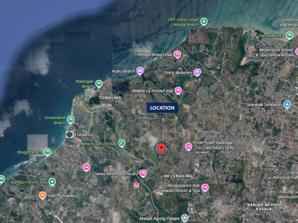
Task: Click the Pantai Muaya green marker
Action: pyautogui.click(x=289, y=35)
